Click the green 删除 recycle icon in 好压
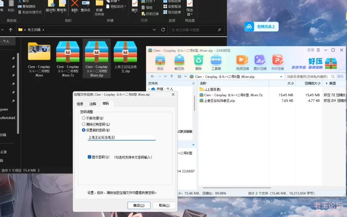Viewport: 347px width, 217px height. pos(199,60)
